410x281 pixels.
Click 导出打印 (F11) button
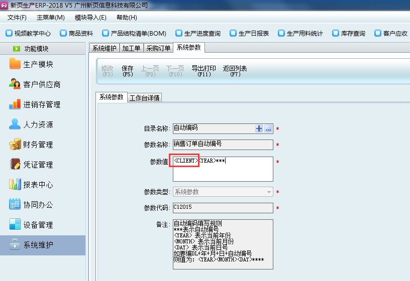pos(203,71)
